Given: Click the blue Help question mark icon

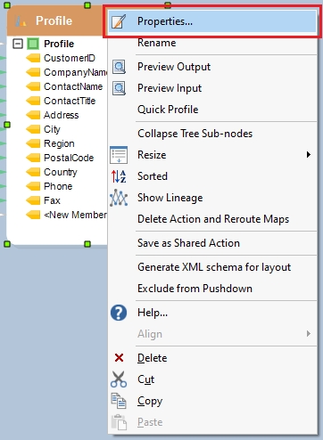Looking at the screenshot, I should coord(119,313).
